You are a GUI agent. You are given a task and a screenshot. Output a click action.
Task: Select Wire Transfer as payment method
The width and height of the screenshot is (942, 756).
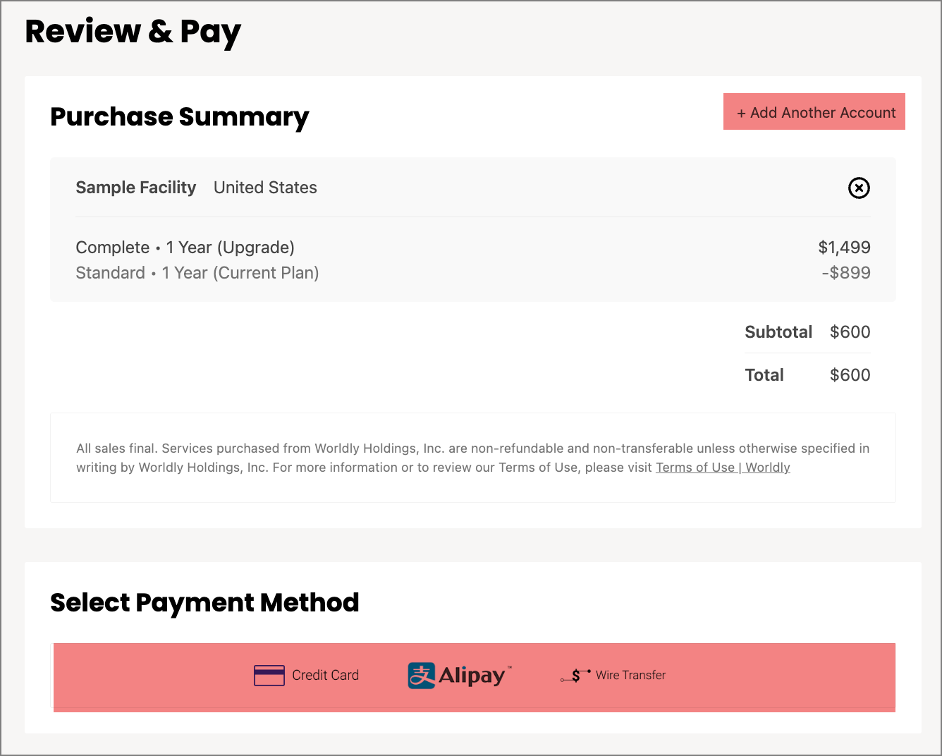pos(612,675)
